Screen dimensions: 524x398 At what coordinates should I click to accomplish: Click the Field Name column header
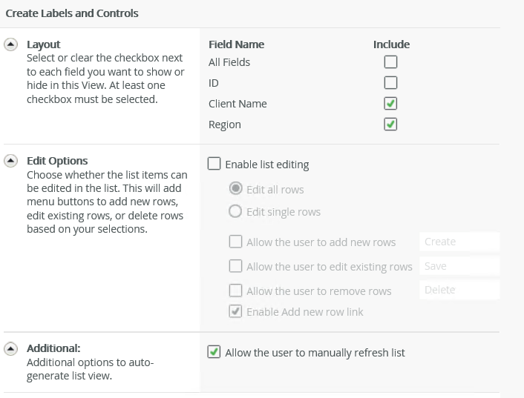[236, 44]
